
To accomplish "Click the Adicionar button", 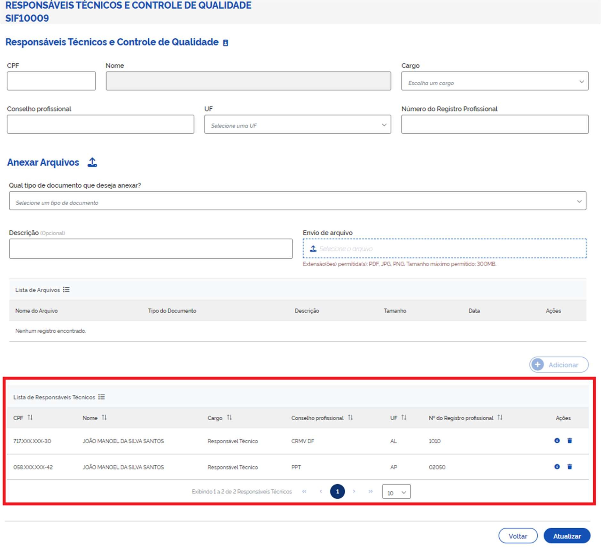I will [x=558, y=365].
